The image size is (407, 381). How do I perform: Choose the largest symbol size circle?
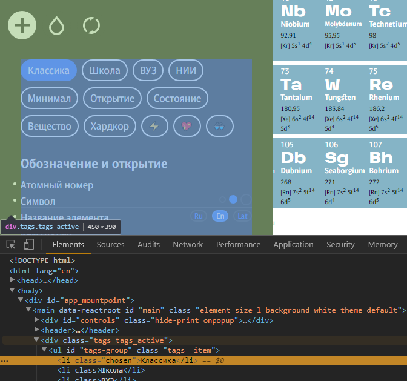(x=246, y=199)
